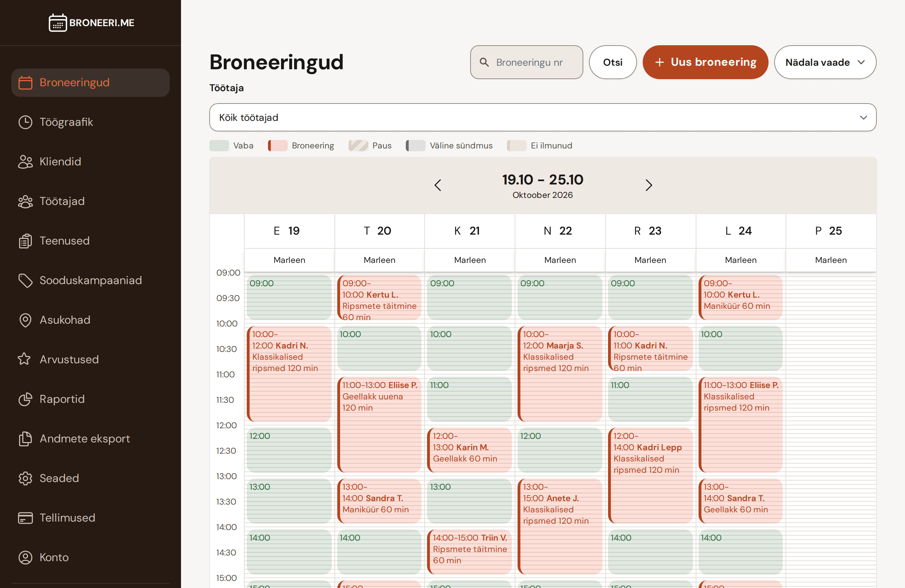905x588 pixels.
Task: Click the Tellimused card icon
Action: pyautogui.click(x=25, y=518)
